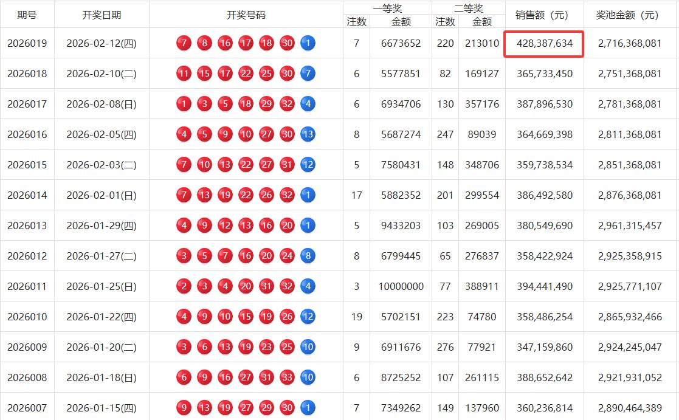Click red ball 32 in period 2026017
Screen dimensions: 679x420
[286, 104]
